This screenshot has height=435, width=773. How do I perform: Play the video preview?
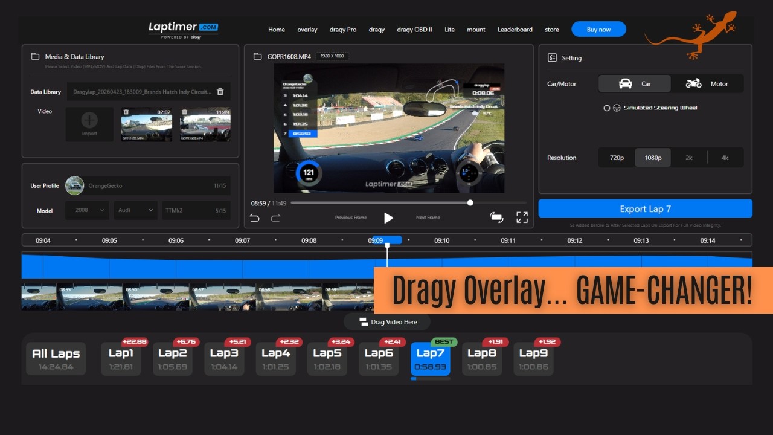pos(388,217)
